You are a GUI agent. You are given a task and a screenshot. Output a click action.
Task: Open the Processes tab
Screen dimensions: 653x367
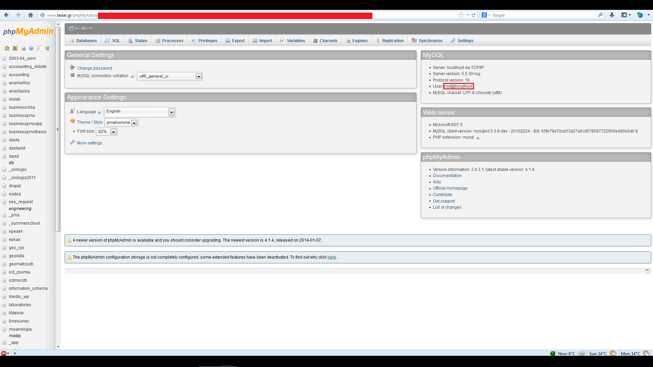[x=169, y=41]
